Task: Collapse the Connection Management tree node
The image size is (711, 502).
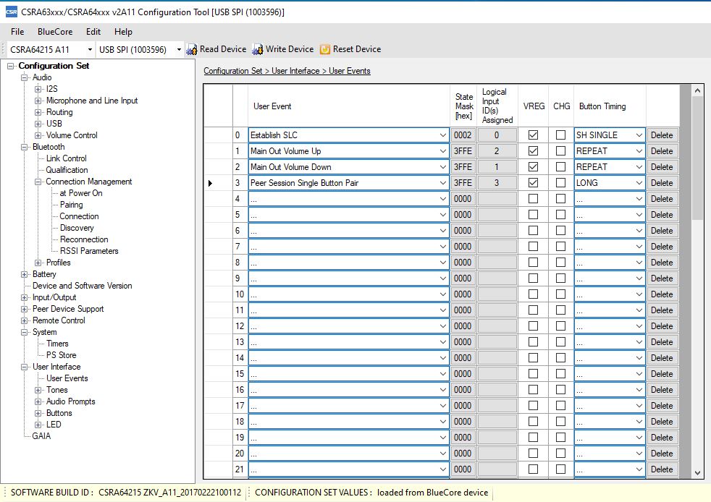Action: (38, 182)
